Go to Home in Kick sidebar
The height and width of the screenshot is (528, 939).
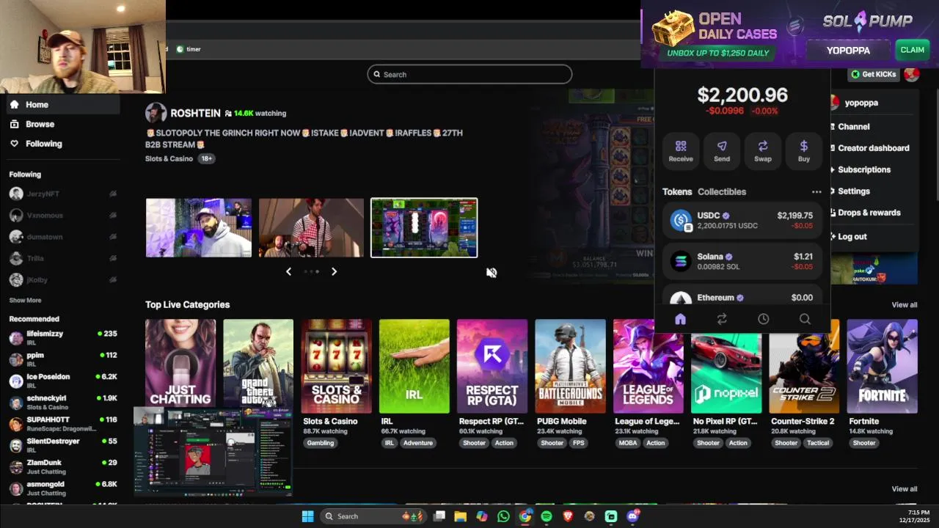62,104
